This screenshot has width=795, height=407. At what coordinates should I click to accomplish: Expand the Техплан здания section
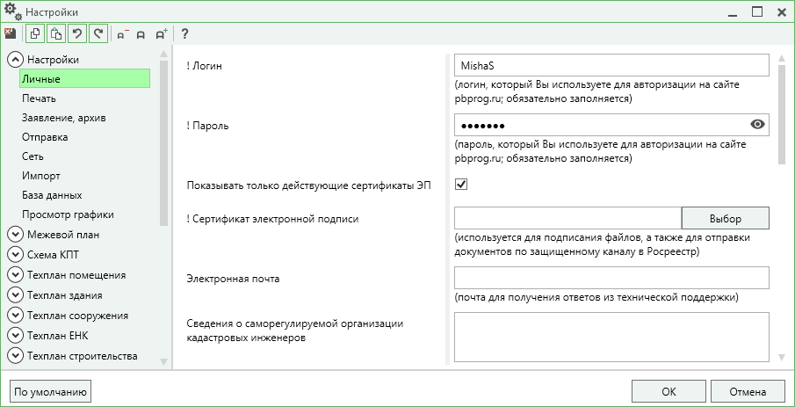[15, 294]
